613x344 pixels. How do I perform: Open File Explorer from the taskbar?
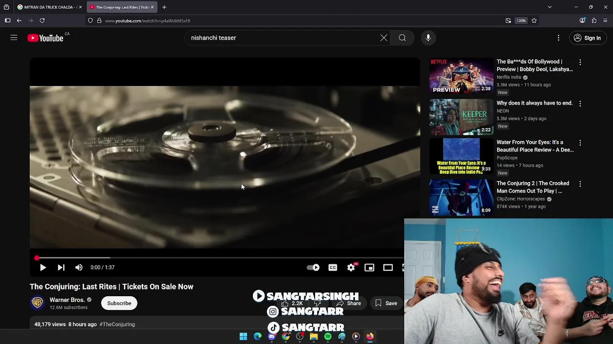click(314, 336)
